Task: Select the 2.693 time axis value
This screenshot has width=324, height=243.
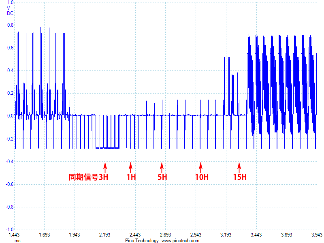Action: tap(166, 235)
